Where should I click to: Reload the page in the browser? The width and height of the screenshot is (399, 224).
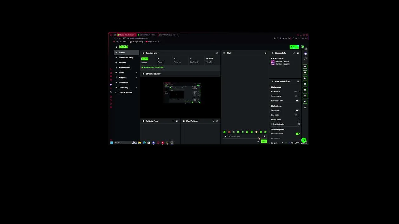tap(120, 38)
